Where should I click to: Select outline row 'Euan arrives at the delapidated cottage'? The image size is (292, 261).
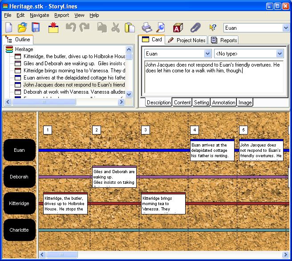(x=74, y=78)
